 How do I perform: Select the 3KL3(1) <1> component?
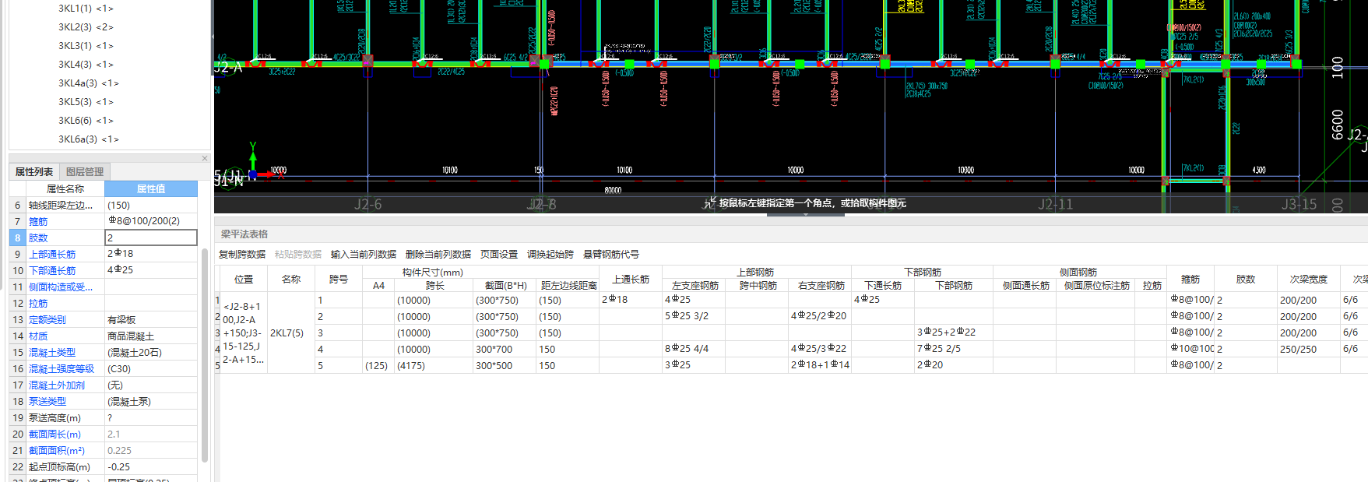86,46
